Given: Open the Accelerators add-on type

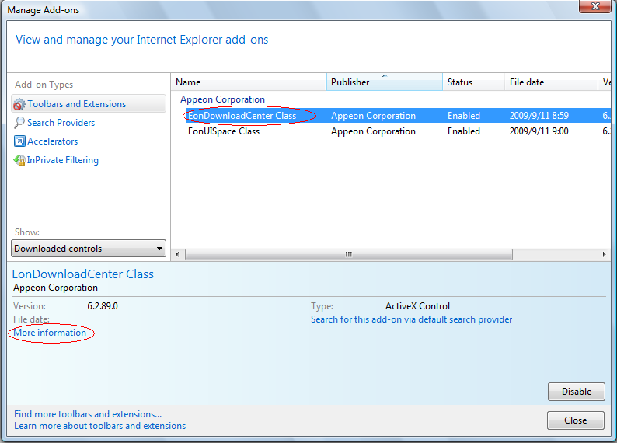Looking at the screenshot, I should point(52,141).
